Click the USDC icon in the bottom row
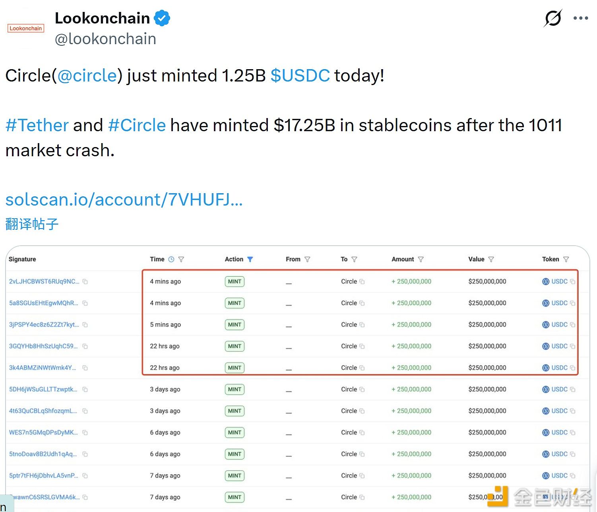The image size is (597, 512). 545,497
